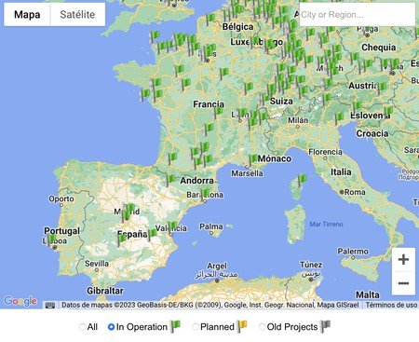Switch to Satélite map view

point(77,14)
